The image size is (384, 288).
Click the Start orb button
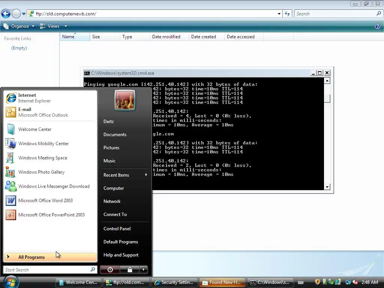(x=11, y=282)
